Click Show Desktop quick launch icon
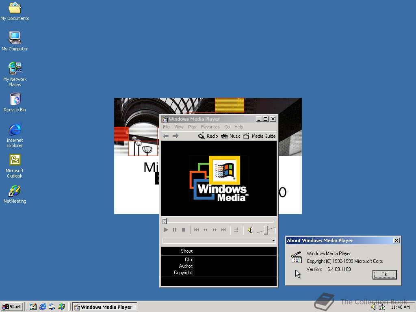This screenshot has width=416, height=312. click(33, 307)
